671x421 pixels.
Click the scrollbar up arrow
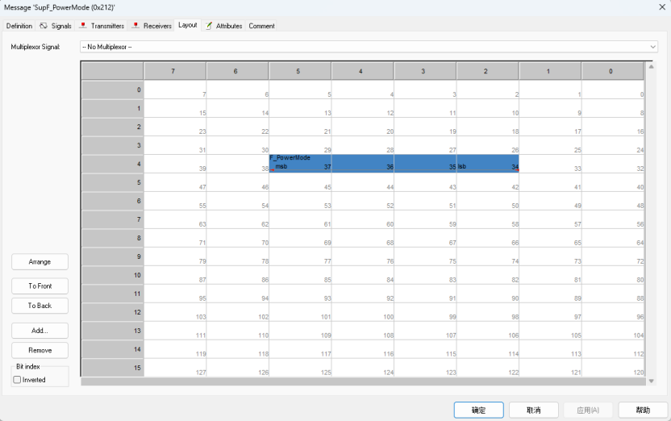[652, 67]
